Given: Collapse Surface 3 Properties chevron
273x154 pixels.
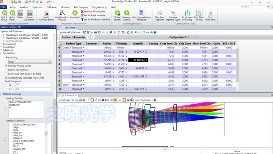Looking at the screenshot, I should click(x=59, y=37).
